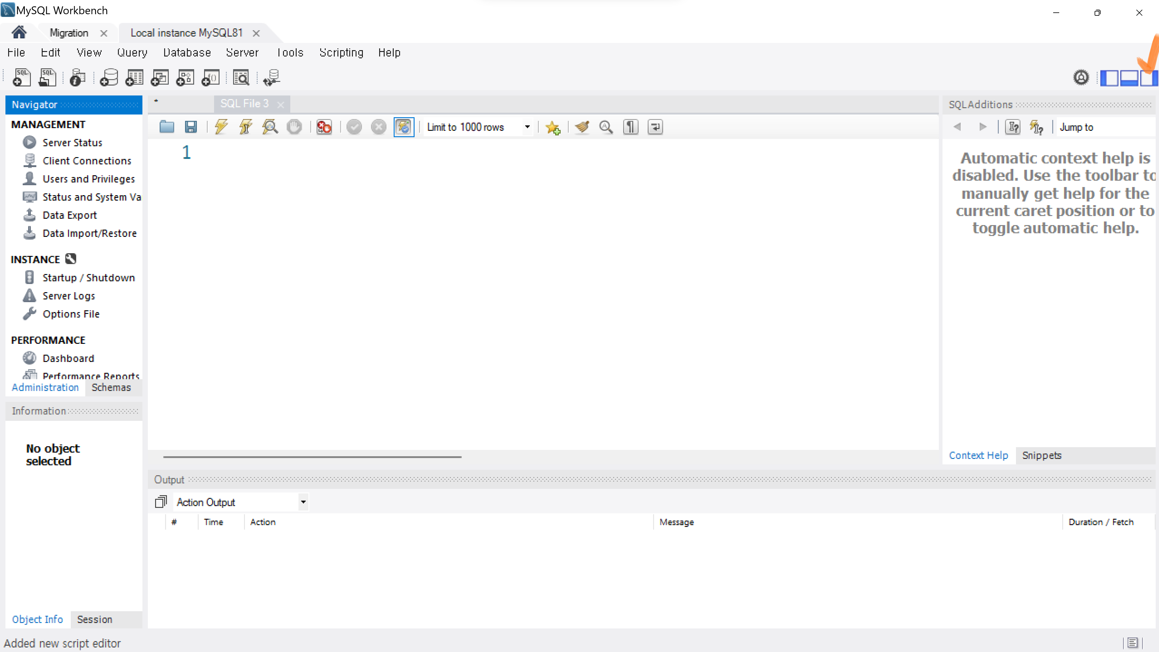This screenshot has width=1159, height=652.
Task: Toggle auto-commit mode button
Action: pyautogui.click(x=404, y=127)
